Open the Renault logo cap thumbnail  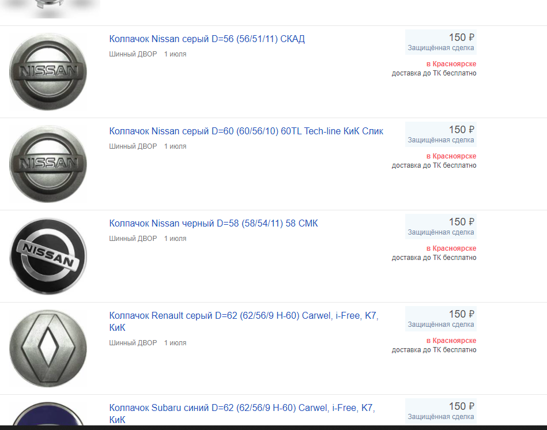click(48, 348)
